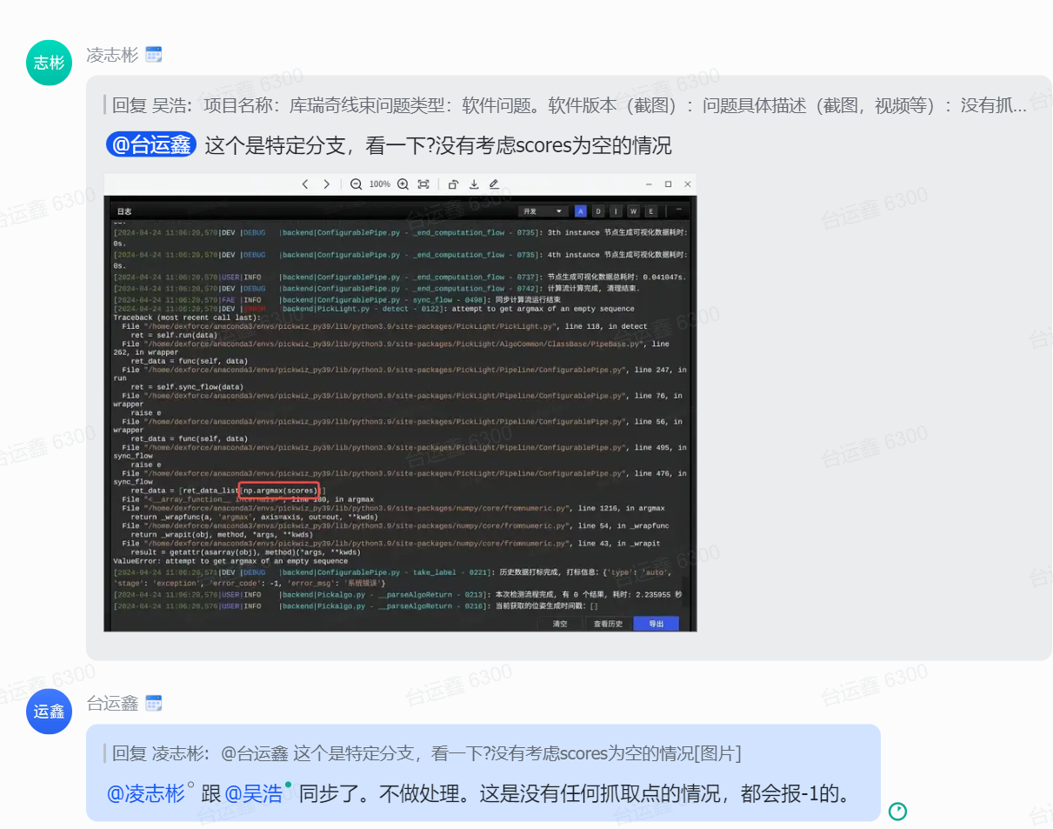The width and height of the screenshot is (1053, 829).
Task: Open 凌志彬's avatar profile
Action: coord(49,63)
